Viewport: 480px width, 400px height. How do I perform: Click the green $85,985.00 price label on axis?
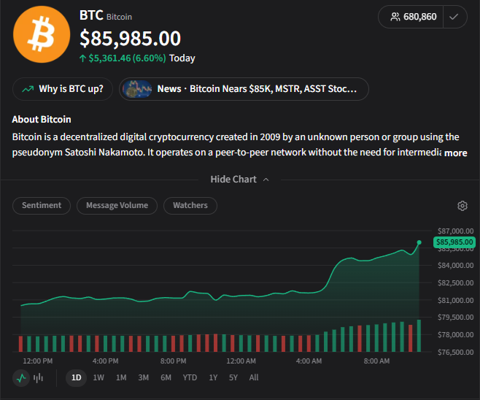[x=454, y=242]
